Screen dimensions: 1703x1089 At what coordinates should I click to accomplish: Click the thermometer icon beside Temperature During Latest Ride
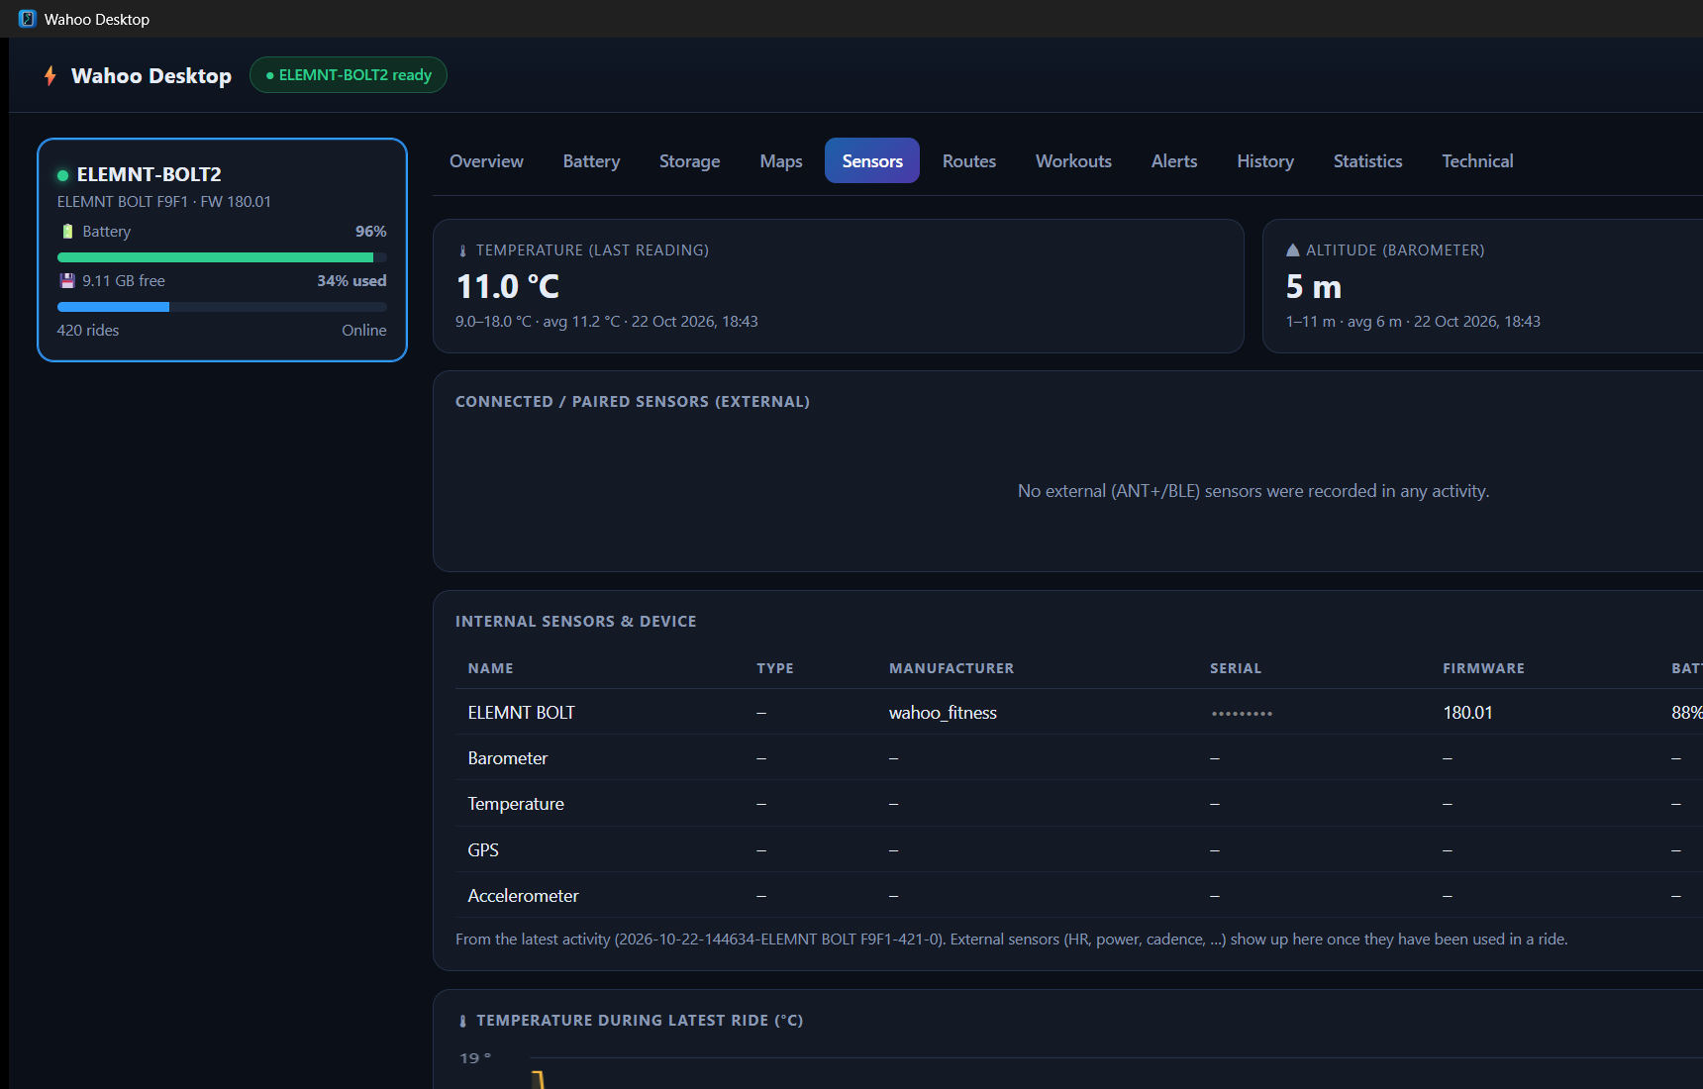[462, 1021]
